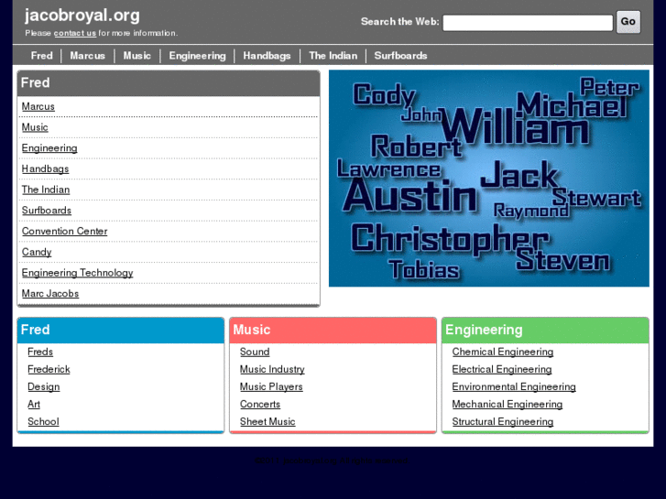Click the gray Fred list header
The width and height of the screenshot is (666, 499).
pyautogui.click(x=169, y=83)
